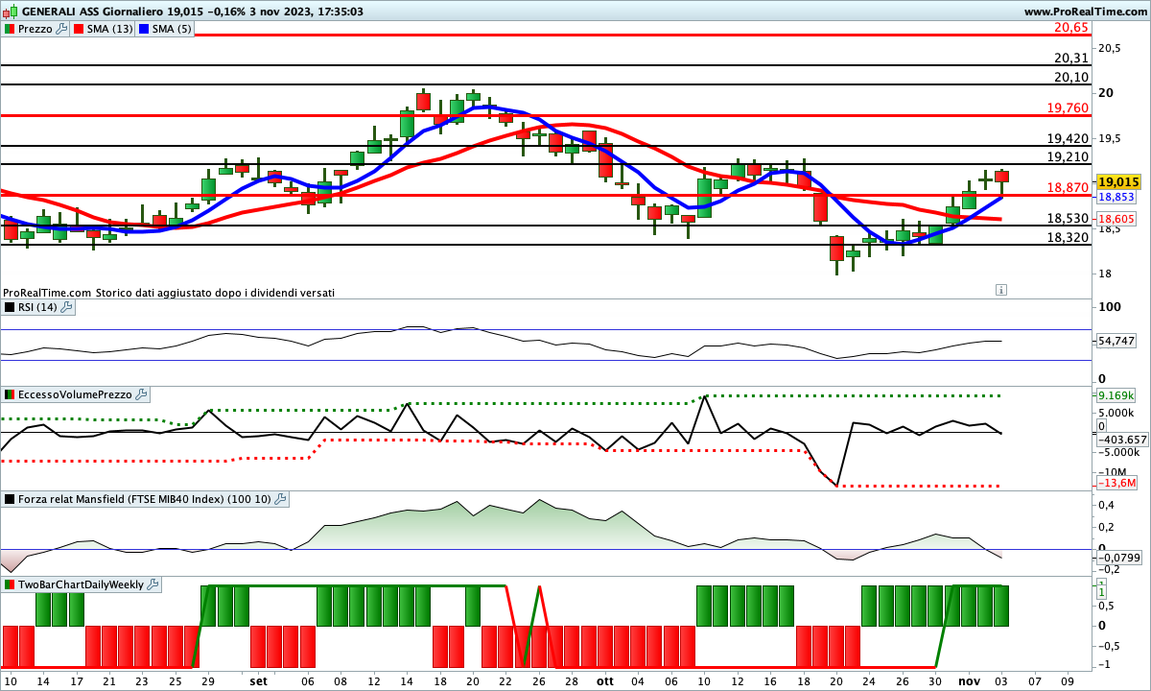Click the 18,320 support level label
The height and width of the screenshot is (691, 1151).
[1068, 237]
